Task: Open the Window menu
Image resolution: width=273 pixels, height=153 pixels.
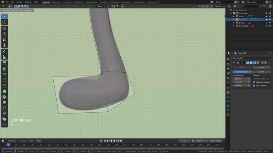Action: point(28,2)
